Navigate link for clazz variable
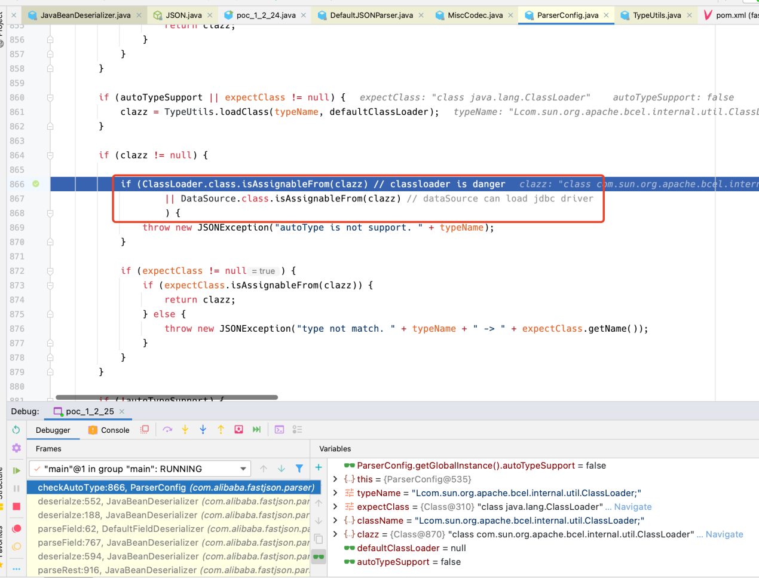The image size is (759, 578). coord(724,534)
